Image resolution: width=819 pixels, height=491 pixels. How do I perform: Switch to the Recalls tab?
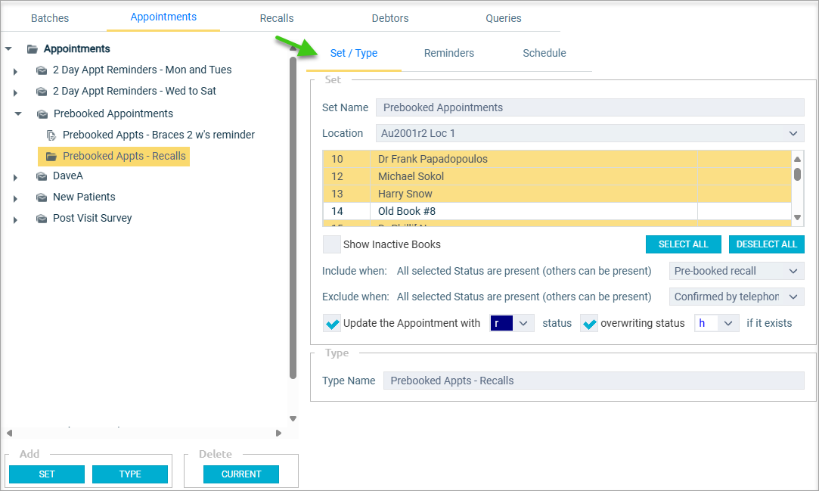click(x=277, y=18)
